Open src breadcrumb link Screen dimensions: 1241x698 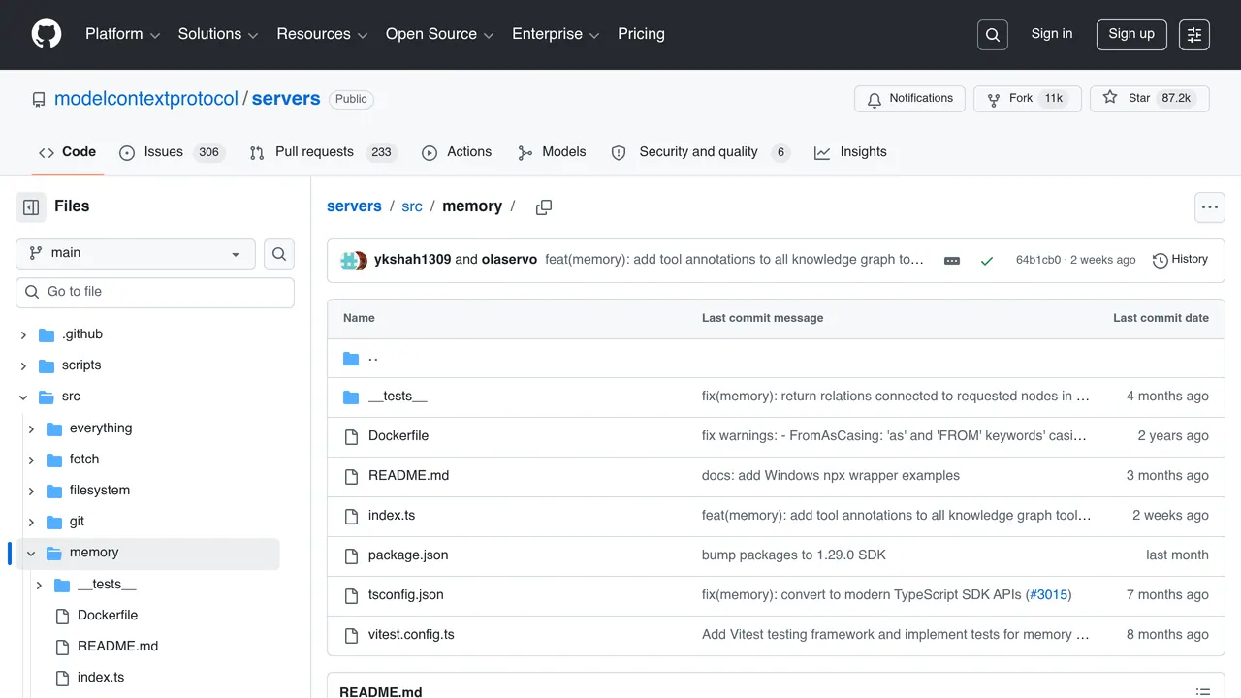[412, 206]
